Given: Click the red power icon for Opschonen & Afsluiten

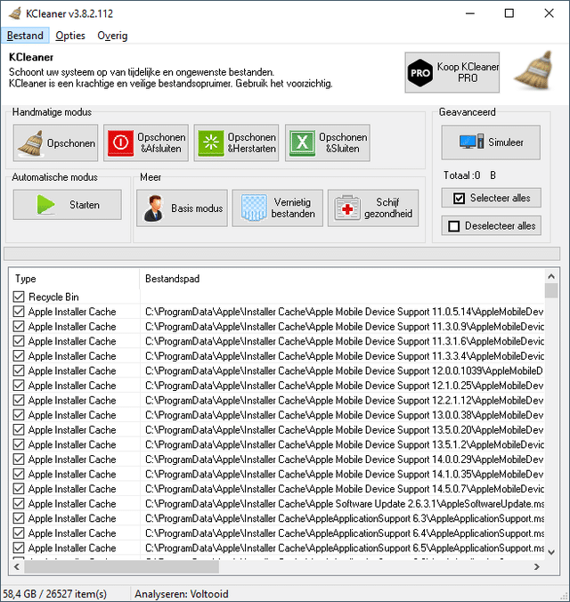Looking at the screenshot, I should [120, 142].
